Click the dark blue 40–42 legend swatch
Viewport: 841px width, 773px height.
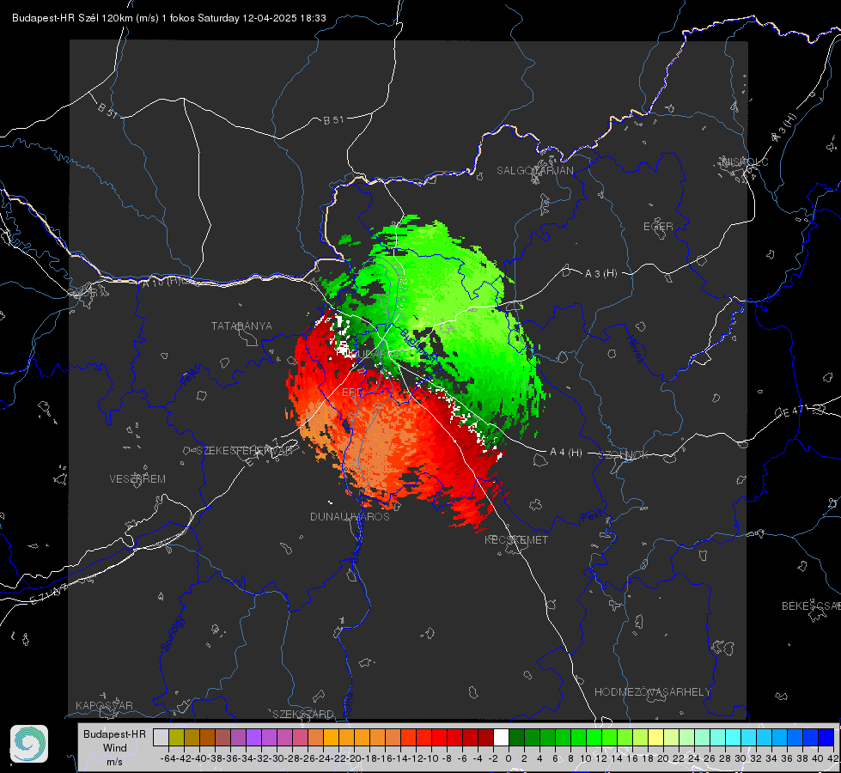826,738
